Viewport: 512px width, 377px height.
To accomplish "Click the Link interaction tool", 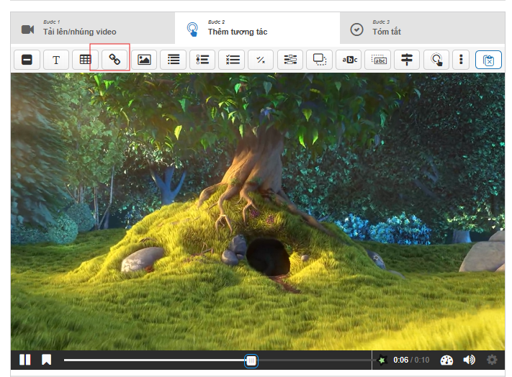I will point(114,60).
